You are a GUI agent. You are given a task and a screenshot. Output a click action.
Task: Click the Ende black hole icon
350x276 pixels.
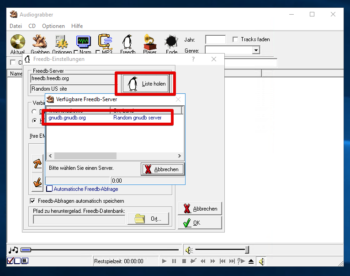click(171, 42)
